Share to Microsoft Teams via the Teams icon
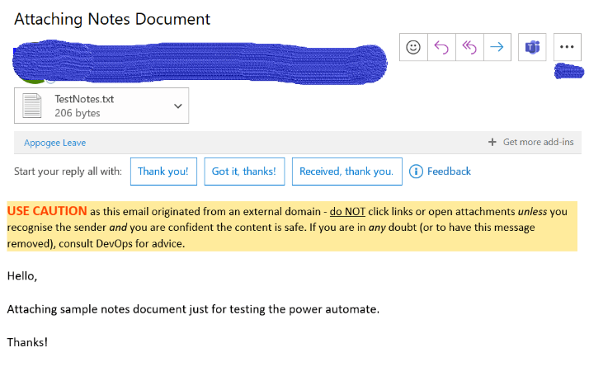 click(x=532, y=47)
